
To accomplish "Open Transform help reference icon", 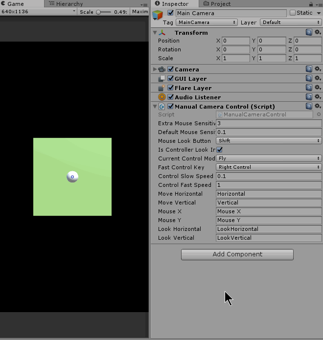I will pos(309,32).
